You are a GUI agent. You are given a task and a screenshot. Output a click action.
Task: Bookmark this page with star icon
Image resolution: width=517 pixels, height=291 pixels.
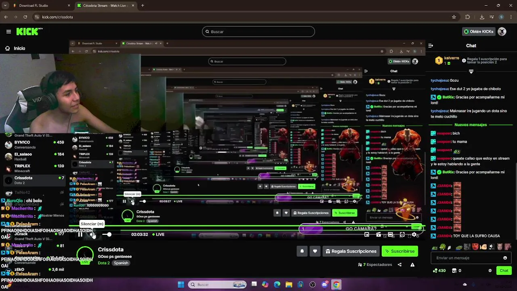click(454, 17)
